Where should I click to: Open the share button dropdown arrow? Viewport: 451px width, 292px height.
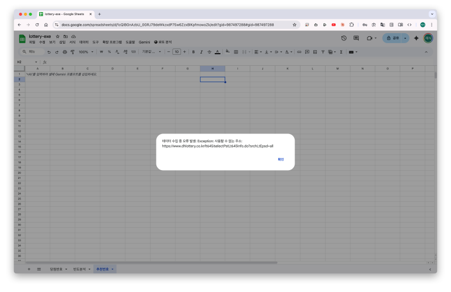click(405, 38)
